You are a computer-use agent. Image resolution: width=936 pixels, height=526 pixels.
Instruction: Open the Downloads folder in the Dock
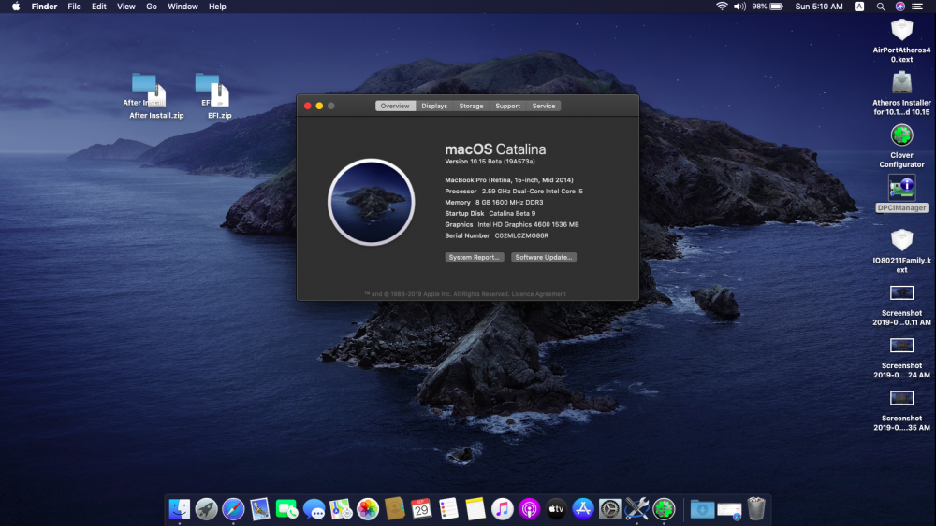703,509
